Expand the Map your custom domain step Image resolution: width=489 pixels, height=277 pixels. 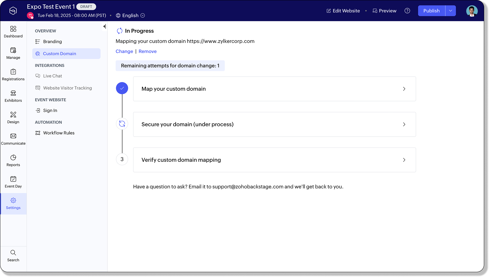click(x=275, y=89)
